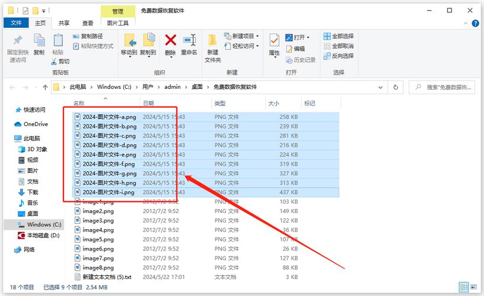
Task: Click the Pin to Quick Access (固定到快速访问) icon
Action: tap(18, 40)
